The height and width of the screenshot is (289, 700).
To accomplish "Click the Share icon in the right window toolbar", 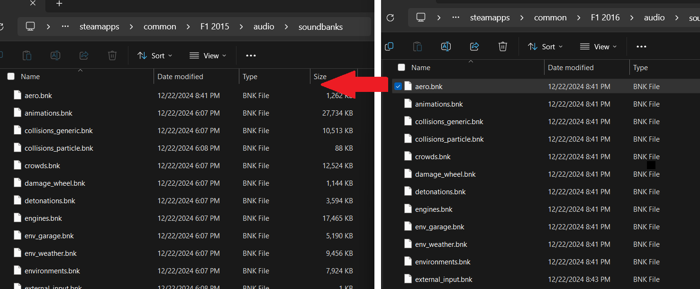I will [474, 46].
